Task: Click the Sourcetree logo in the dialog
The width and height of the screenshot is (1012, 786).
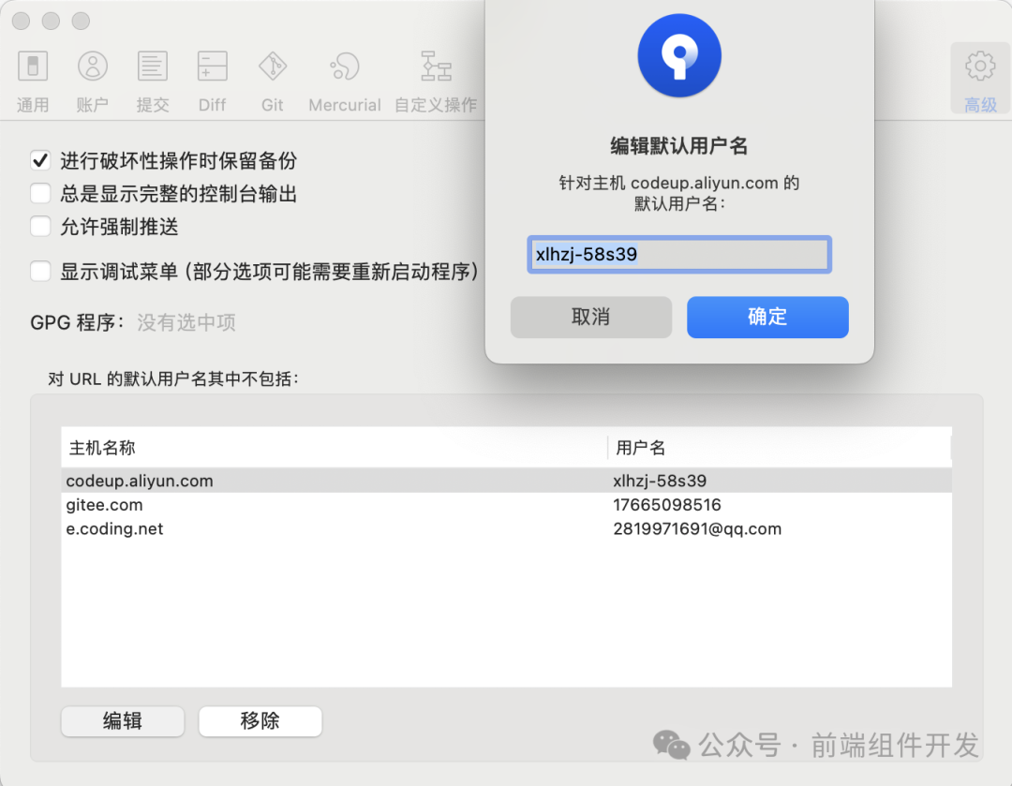Action: pyautogui.click(x=679, y=55)
